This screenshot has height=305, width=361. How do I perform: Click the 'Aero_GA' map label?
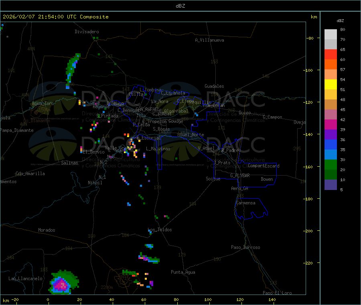[240, 188]
